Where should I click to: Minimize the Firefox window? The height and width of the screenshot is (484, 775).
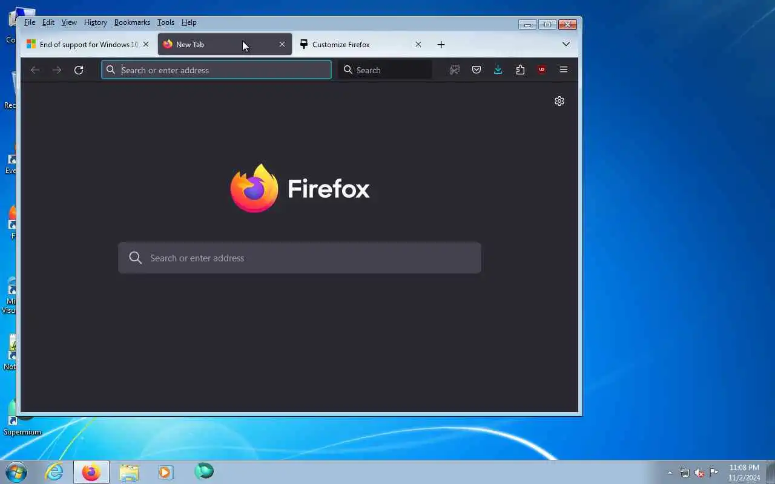527,25
